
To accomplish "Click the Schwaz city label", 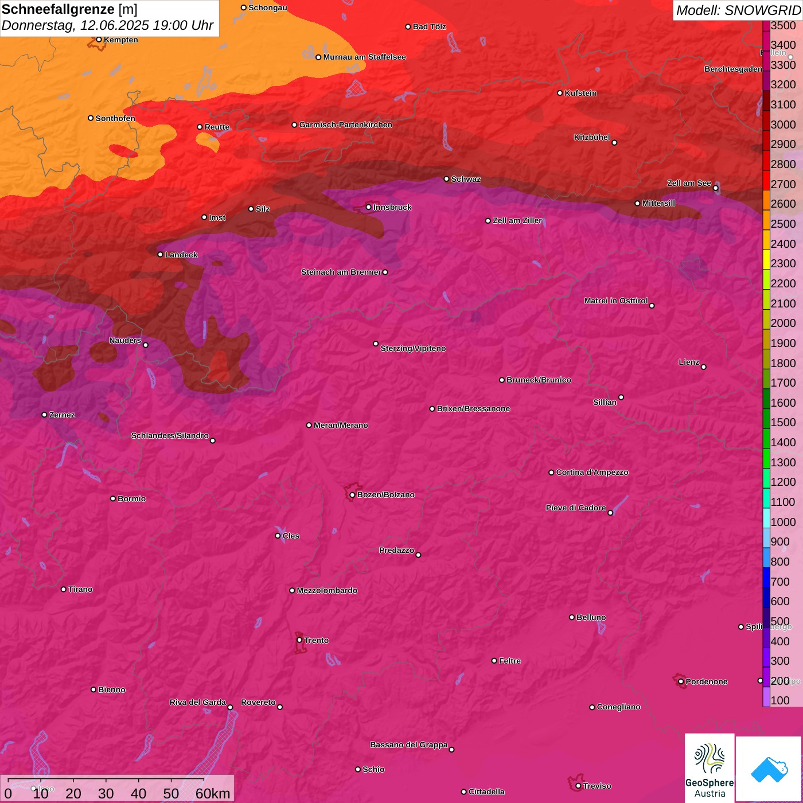I will click(x=466, y=179).
